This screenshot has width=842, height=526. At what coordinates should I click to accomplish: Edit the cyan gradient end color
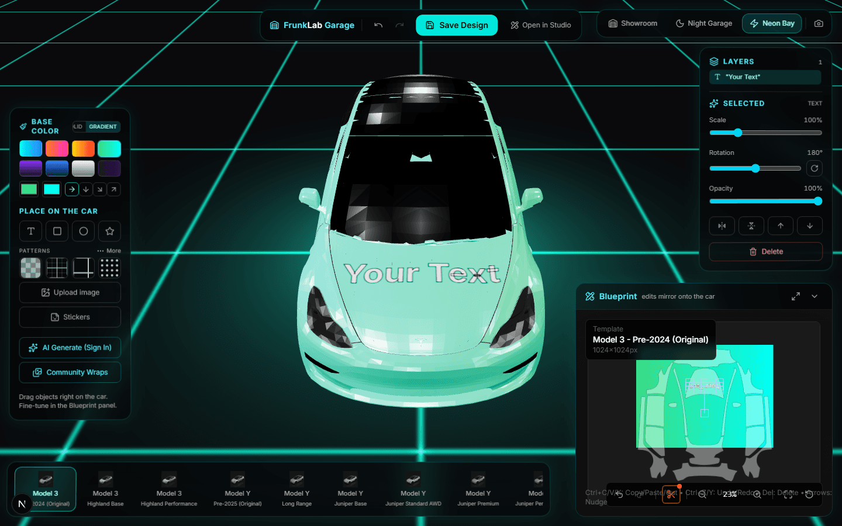click(51, 189)
